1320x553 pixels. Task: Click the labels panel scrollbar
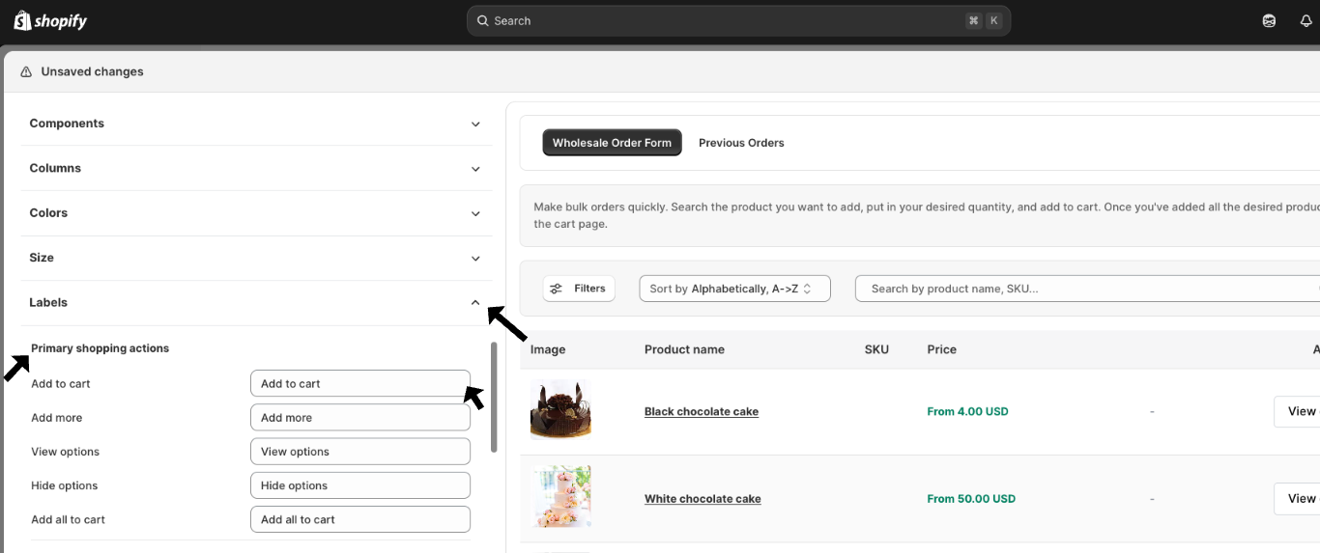click(x=494, y=396)
